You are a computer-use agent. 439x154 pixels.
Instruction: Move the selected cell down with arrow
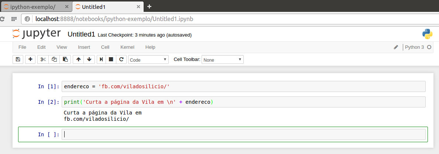tap(89, 59)
